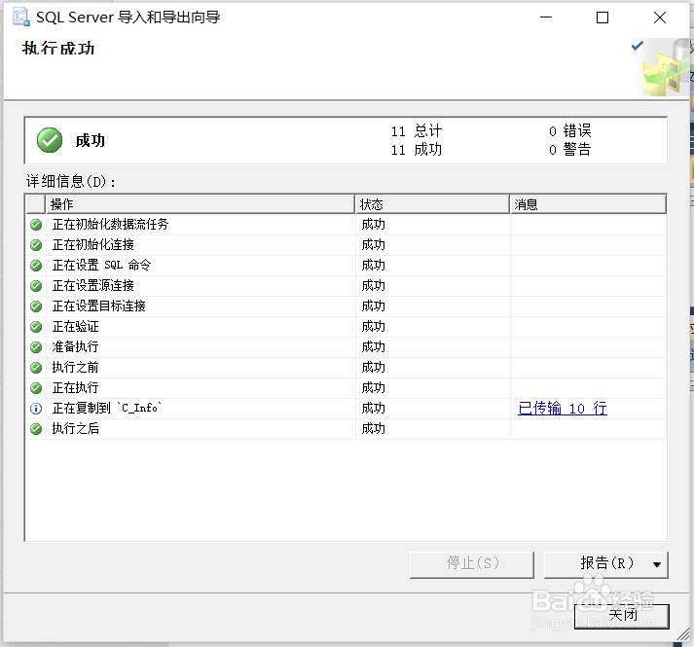Click 成功 status in 正在复制到 C_Info row
The image size is (694, 647).
[x=373, y=408]
